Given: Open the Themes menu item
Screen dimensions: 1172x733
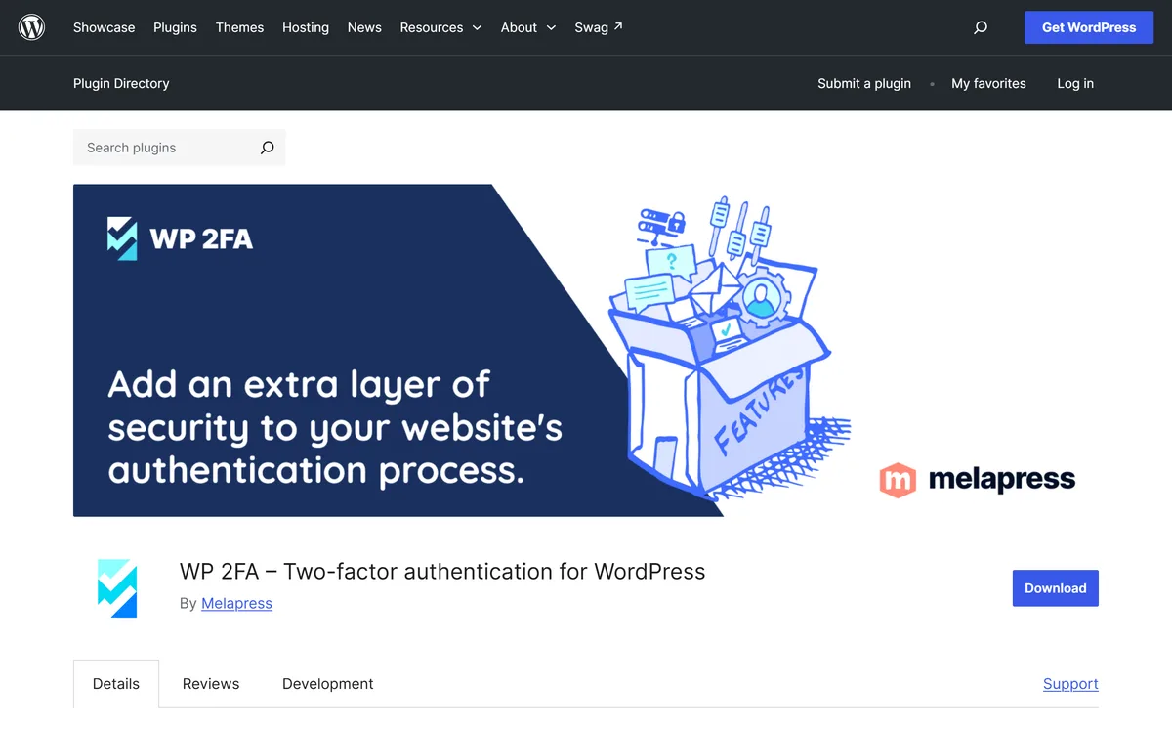Looking at the screenshot, I should pos(239,27).
